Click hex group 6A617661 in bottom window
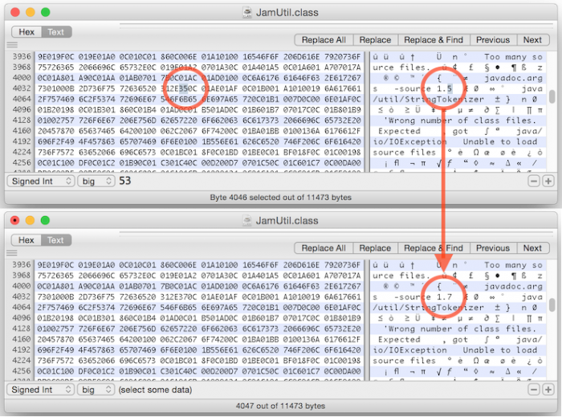Viewport: 562px width, 417px height. [343, 297]
